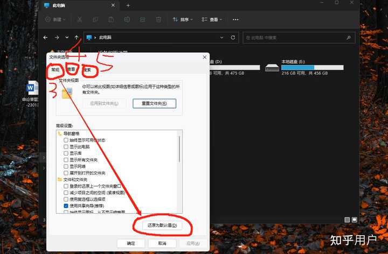This screenshot has width=388, height=254.
Task: Click the up-one-level arrow in Explorer
Action: (x=77, y=38)
